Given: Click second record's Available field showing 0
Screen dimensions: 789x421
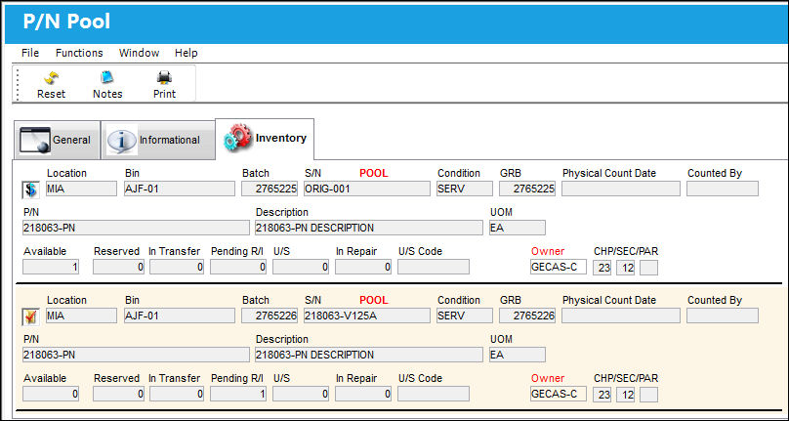Looking at the screenshot, I should tap(51, 394).
